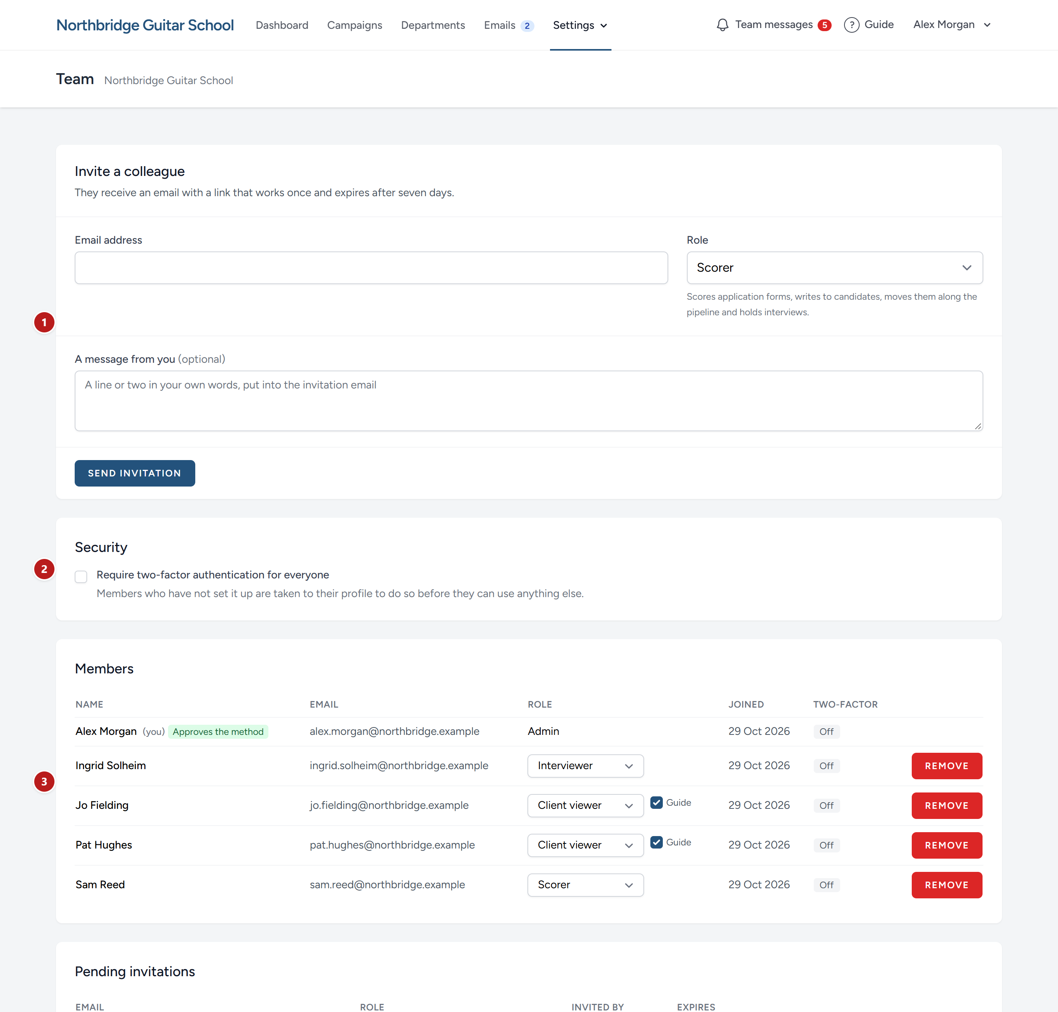Click the TWO-FACTOR column header
The image size is (1058, 1012).
tap(845, 704)
